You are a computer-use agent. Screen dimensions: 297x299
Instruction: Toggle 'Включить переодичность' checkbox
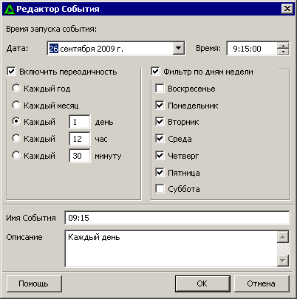pyautogui.click(x=11, y=72)
